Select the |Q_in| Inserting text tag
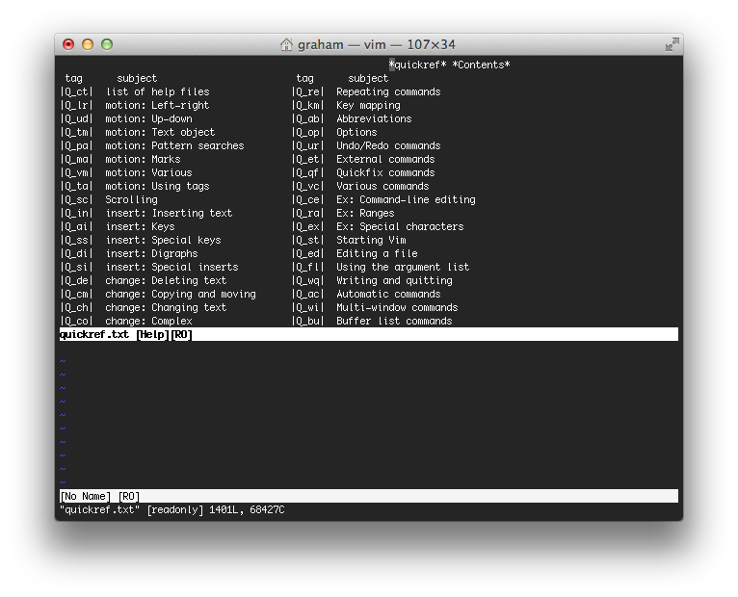Image resolution: width=738 pixels, height=597 pixels. (77, 214)
